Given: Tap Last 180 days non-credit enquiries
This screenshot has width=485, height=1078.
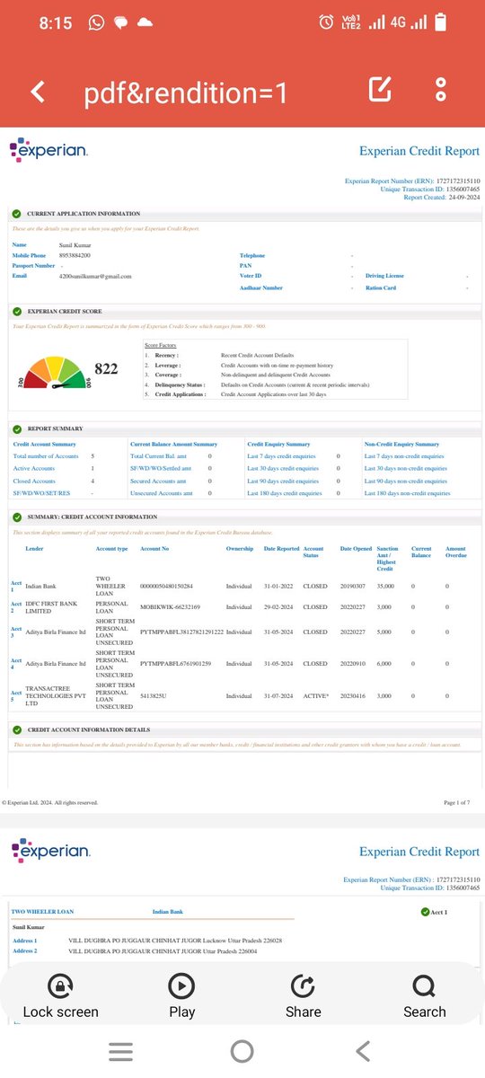Looking at the screenshot, I should 407,493.
